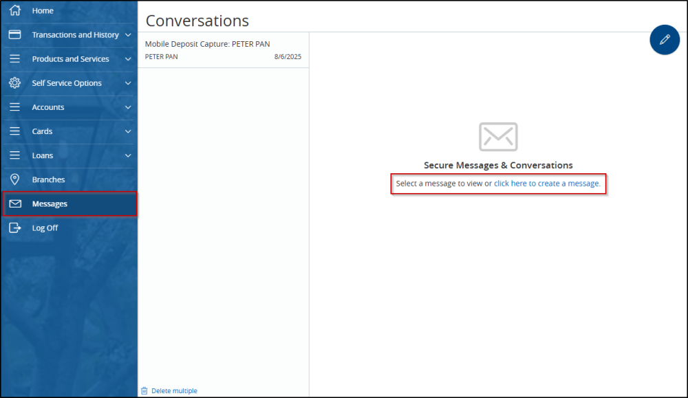The width and height of the screenshot is (688, 398).
Task: Open Self Service Options via the gear icon
Action: pyautogui.click(x=15, y=82)
